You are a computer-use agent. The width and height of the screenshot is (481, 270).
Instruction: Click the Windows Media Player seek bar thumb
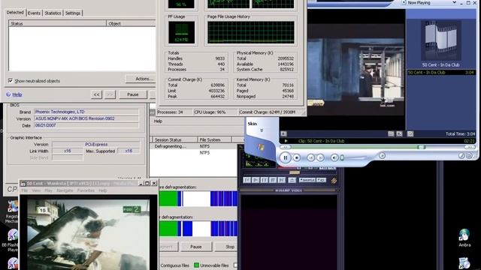click(x=422, y=147)
